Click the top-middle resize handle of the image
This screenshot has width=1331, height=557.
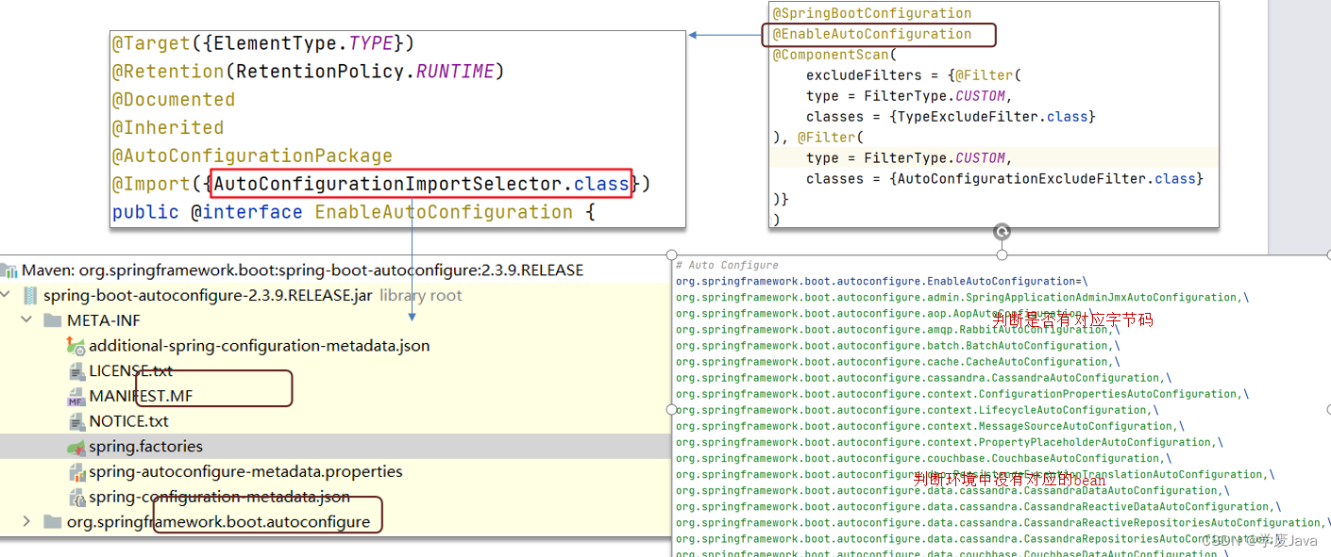pyautogui.click(x=1002, y=254)
